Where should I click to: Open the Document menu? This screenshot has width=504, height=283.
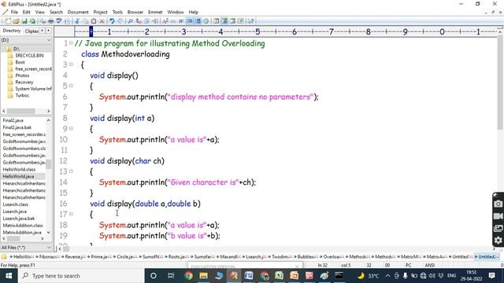click(x=78, y=12)
